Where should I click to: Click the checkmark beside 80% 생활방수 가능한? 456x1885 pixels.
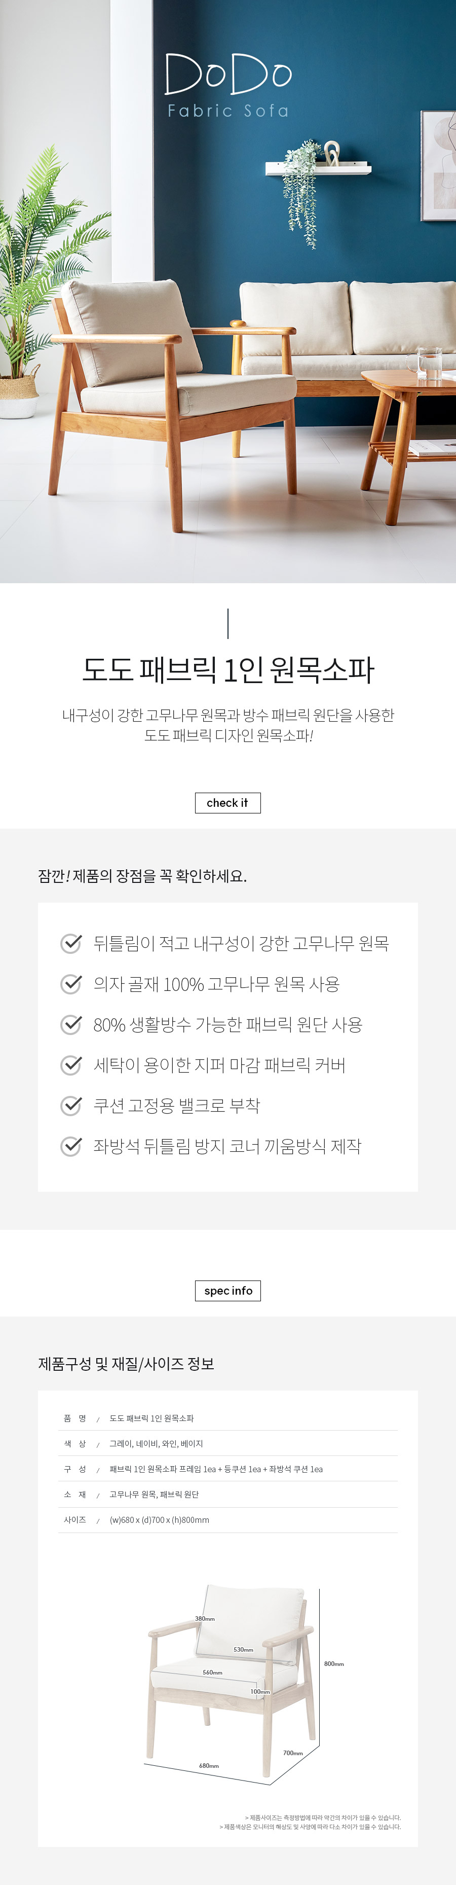tap(71, 1024)
